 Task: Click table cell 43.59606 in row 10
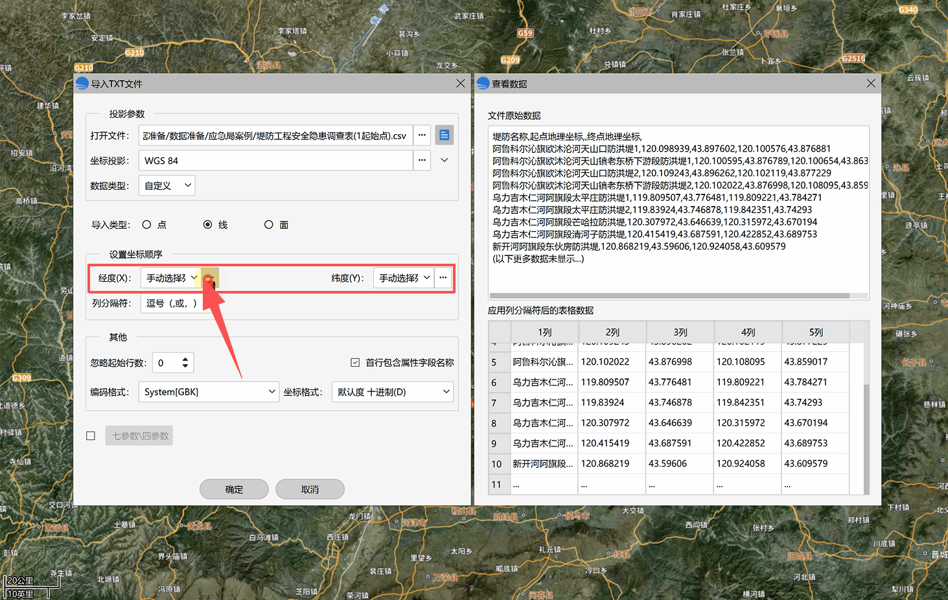point(680,464)
